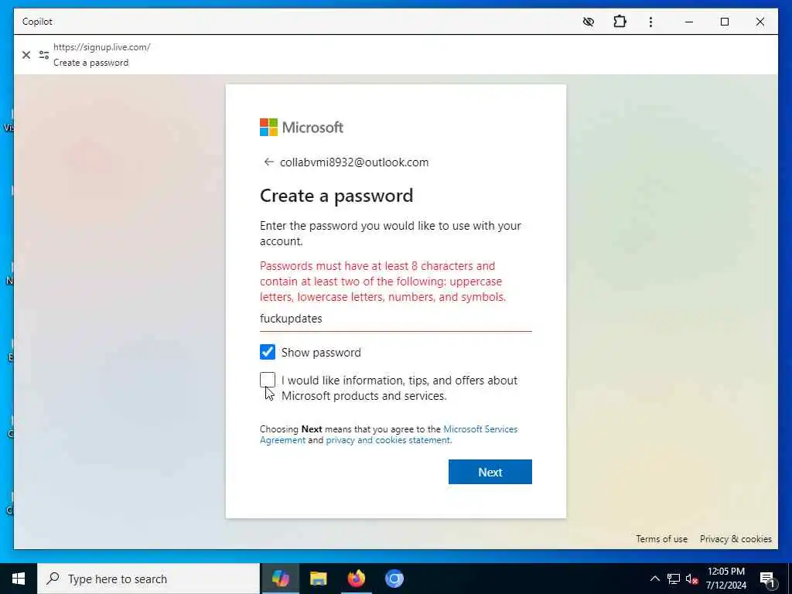
Task: Uncheck the Show password checkbox
Action: point(268,352)
